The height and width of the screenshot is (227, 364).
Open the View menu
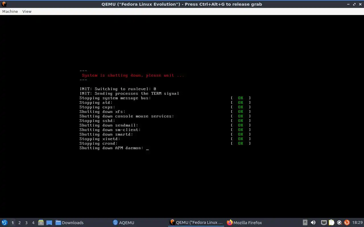click(27, 11)
